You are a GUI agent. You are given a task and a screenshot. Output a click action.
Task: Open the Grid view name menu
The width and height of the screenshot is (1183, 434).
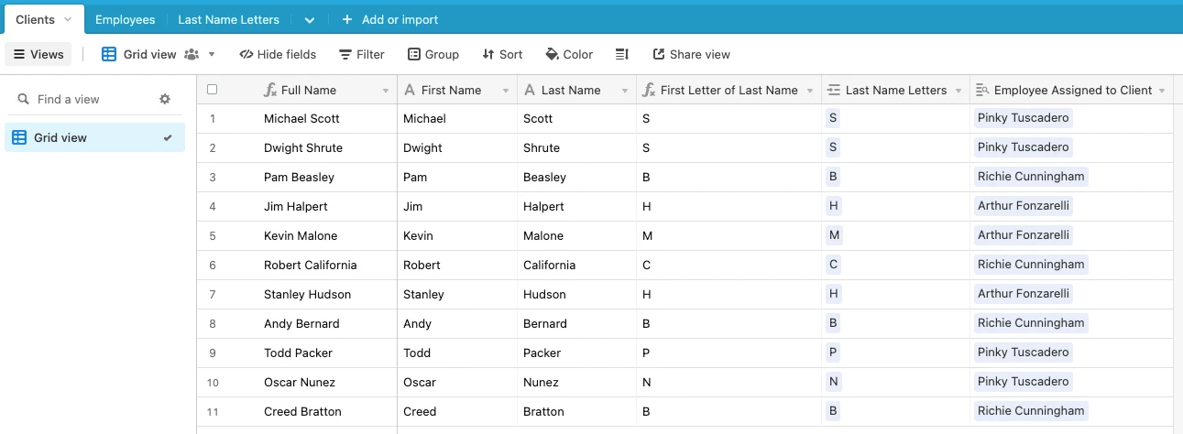150,54
